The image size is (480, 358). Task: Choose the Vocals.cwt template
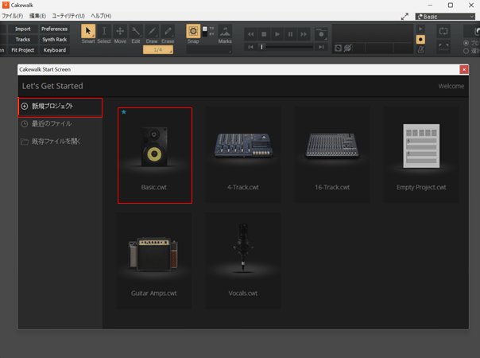point(243,261)
